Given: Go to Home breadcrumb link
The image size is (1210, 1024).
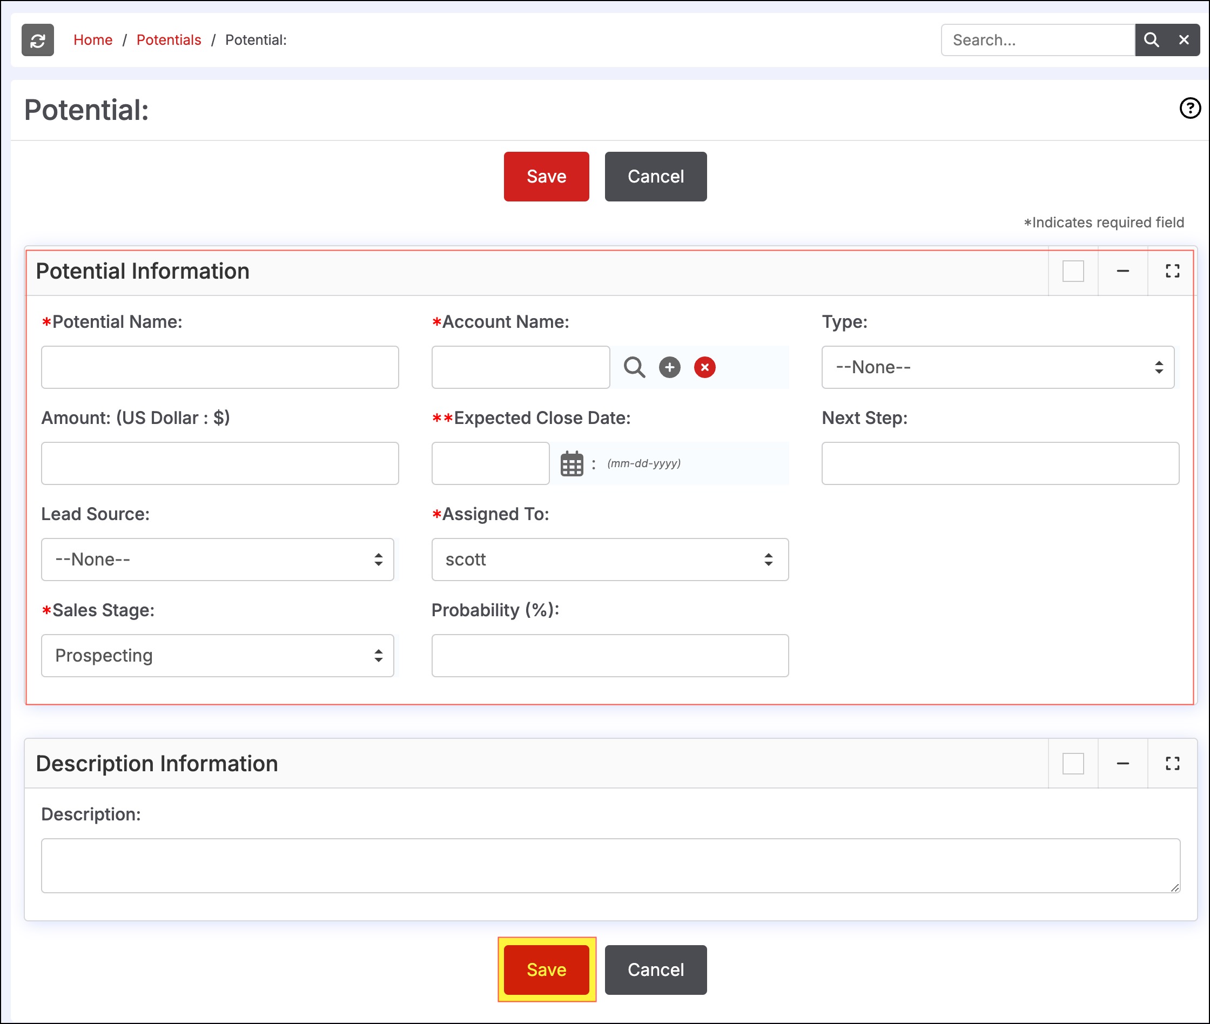Looking at the screenshot, I should 93,40.
